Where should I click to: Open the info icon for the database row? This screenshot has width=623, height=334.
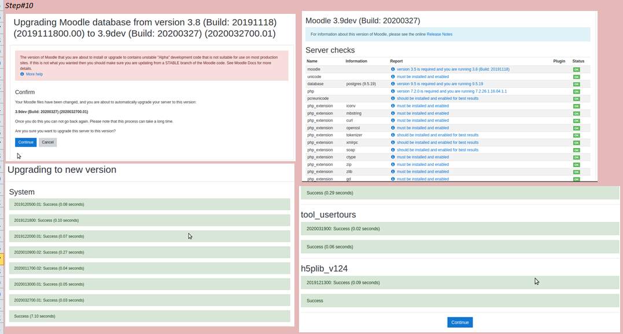pyautogui.click(x=393, y=84)
